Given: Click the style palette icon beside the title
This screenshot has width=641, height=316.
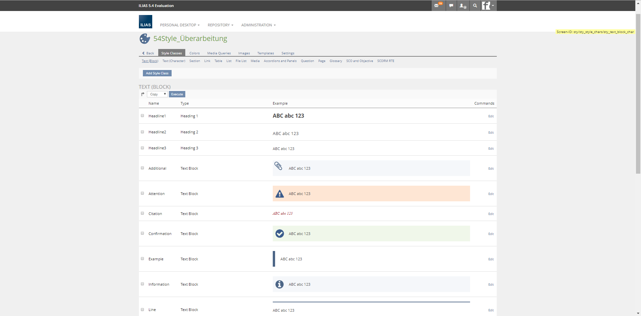Looking at the screenshot, I should [145, 39].
